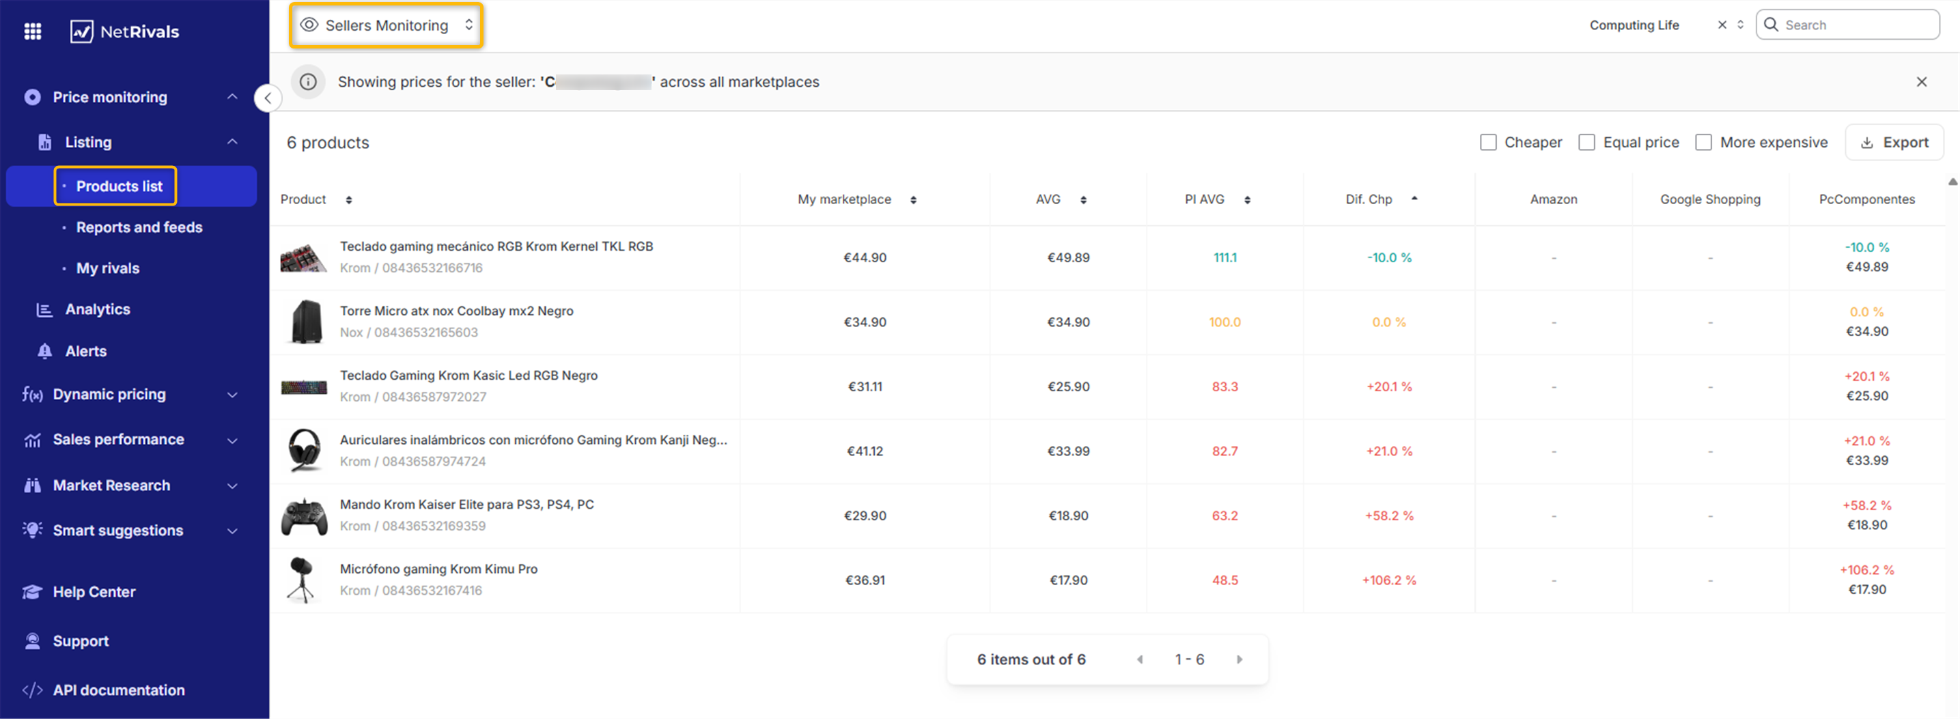
Task: Click the NetRivals logo icon
Action: point(81,31)
